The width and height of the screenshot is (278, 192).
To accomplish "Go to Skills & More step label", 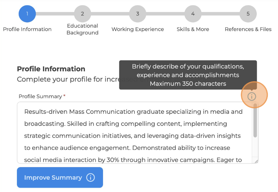I will [x=193, y=29].
